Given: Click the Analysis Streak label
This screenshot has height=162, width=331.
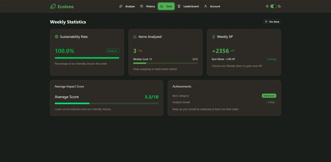Looking at the screenshot, I should 181,102.
